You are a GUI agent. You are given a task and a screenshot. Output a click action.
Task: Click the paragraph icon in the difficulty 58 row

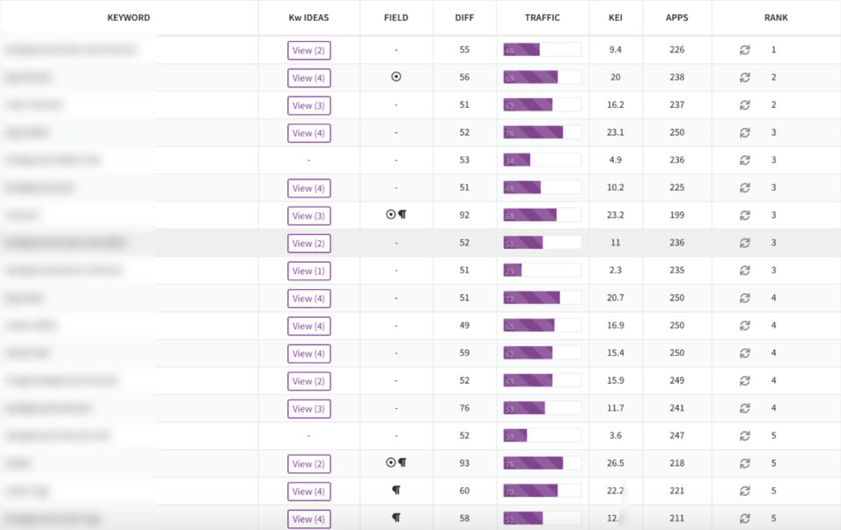click(x=396, y=518)
